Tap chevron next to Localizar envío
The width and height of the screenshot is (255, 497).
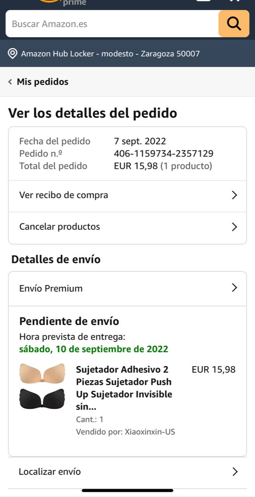[234, 472]
